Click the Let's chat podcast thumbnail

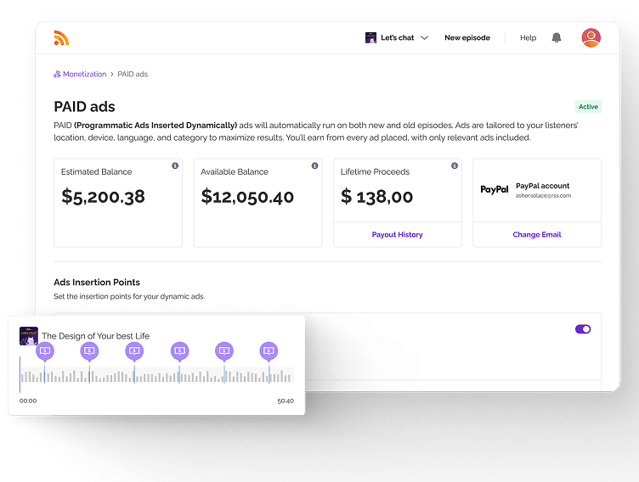click(x=370, y=37)
